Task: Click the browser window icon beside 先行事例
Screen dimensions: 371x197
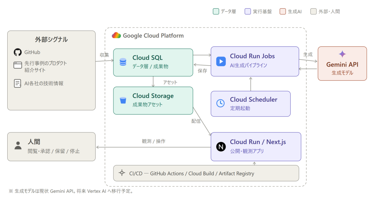Action: coord(18,65)
